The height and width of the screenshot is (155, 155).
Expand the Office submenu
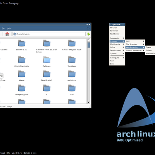pos(117,47)
